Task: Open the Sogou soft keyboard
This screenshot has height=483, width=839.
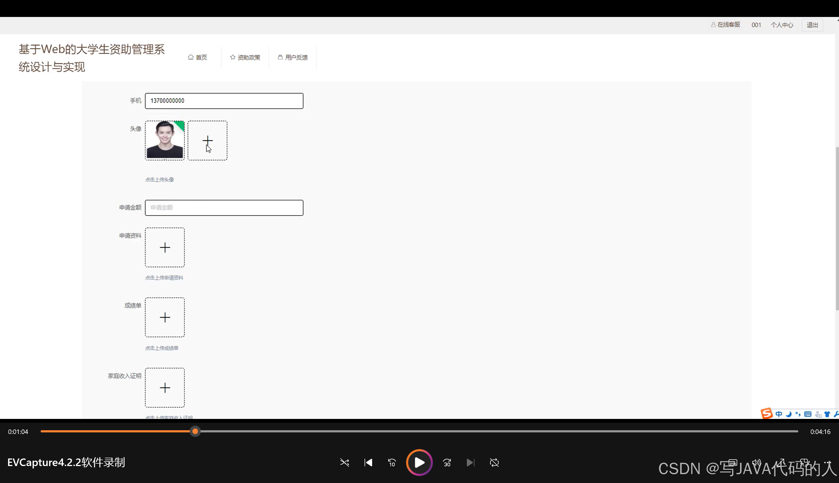Action: 808,414
